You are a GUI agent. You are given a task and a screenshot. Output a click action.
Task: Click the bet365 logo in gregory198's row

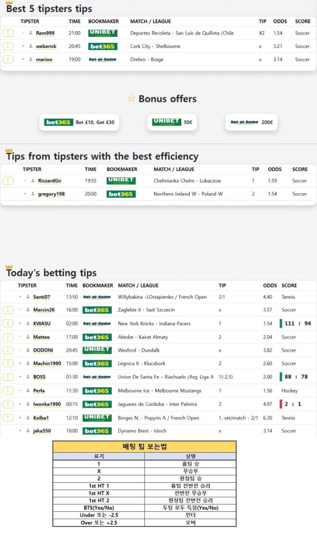tap(121, 194)
